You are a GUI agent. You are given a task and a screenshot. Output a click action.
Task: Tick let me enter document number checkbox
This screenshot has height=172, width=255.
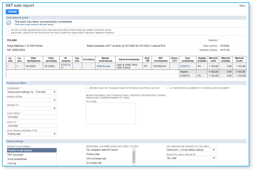168,88
